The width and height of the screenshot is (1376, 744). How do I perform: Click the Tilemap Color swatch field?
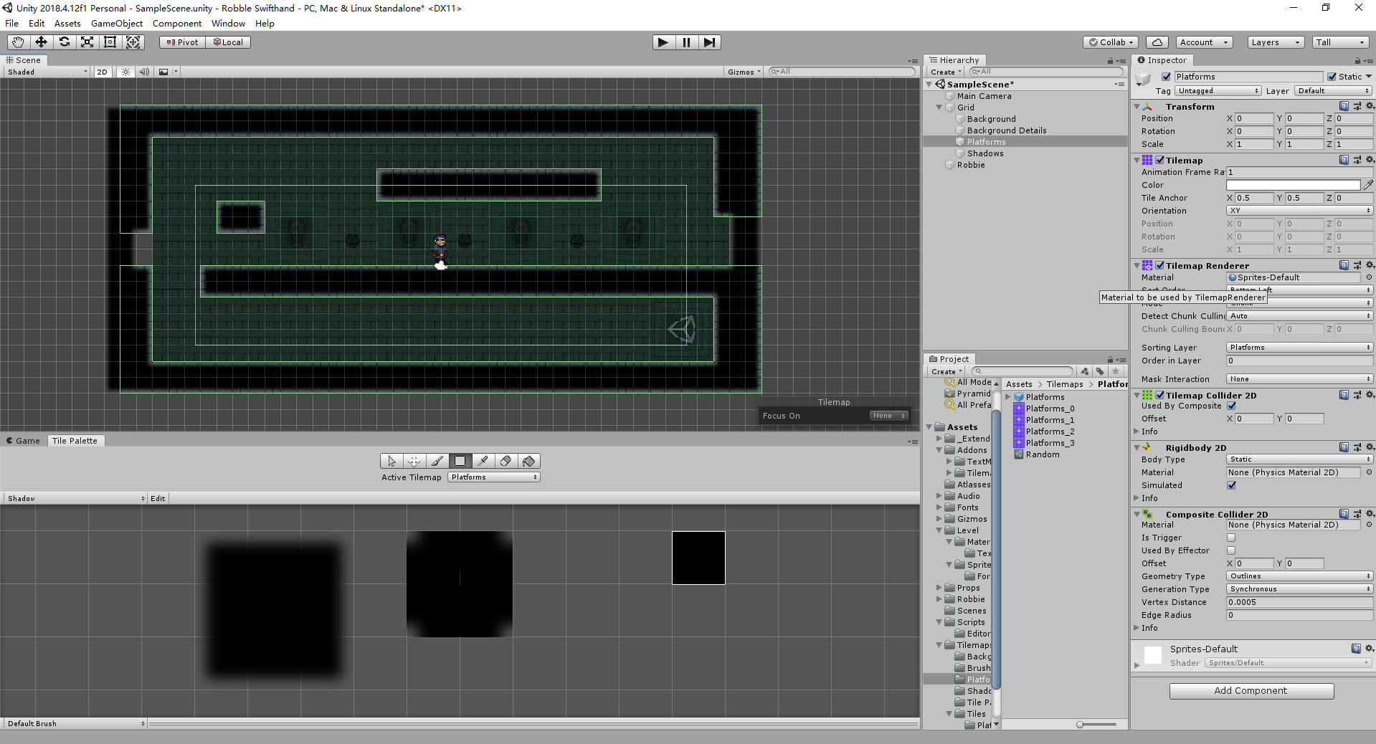pyautogui.click(x=1293, y=185)
